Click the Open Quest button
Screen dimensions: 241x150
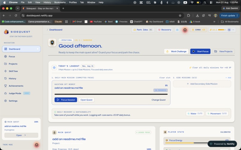pyautogui.click(x=86, y=100)
